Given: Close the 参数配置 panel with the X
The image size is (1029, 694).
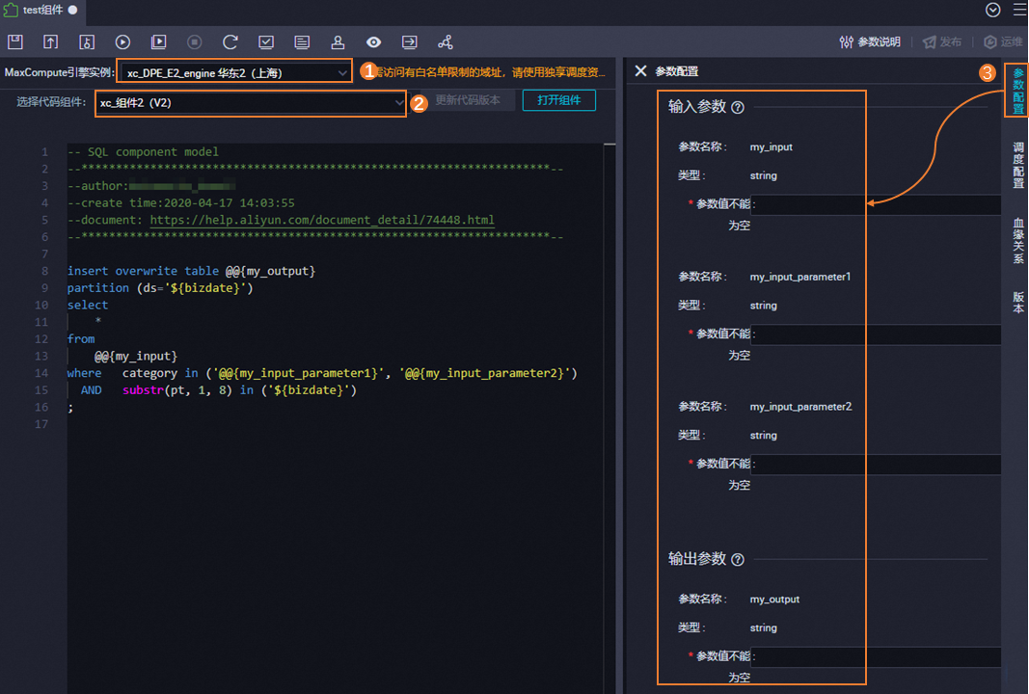Looking at the screenshot, I should (x=640, y=70).
